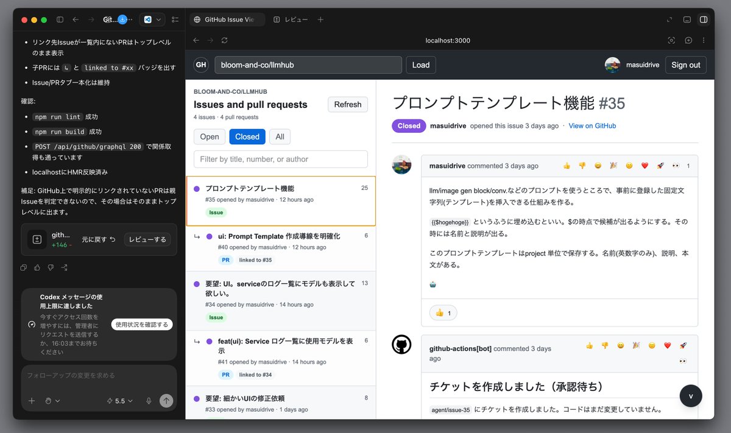Click the share/fork message icon
The image size is (731, 433).
coord(64,267)
